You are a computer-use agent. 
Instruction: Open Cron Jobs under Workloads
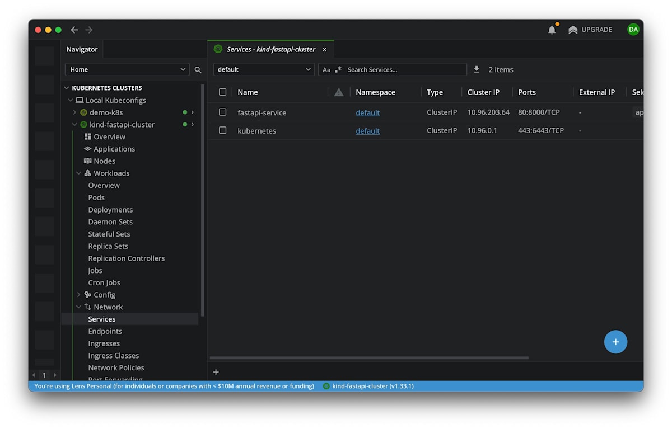[104, 282]
